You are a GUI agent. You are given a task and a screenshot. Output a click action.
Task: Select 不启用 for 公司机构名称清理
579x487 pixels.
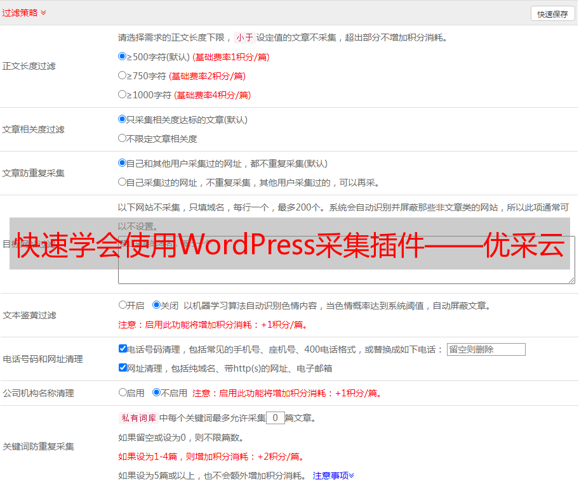157,393
